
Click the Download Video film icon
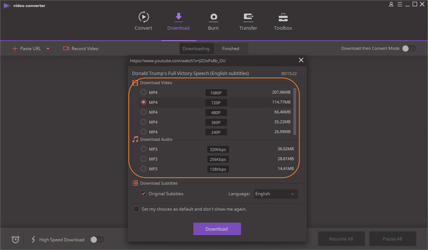[x=135, y=83]
